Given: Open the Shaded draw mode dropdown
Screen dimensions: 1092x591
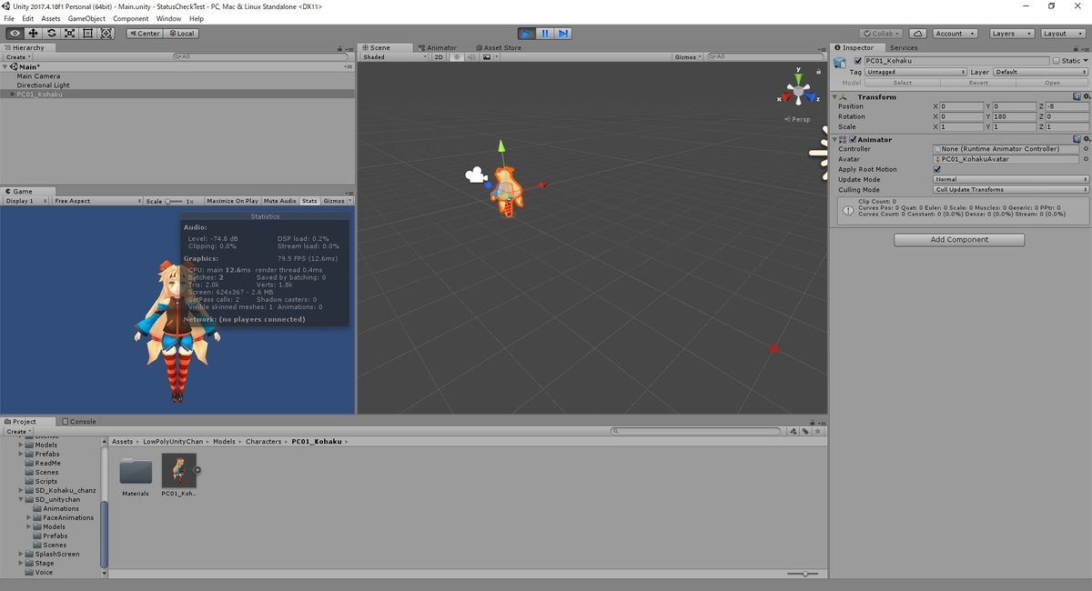Looking at the screenshot, I should point(395,57).
